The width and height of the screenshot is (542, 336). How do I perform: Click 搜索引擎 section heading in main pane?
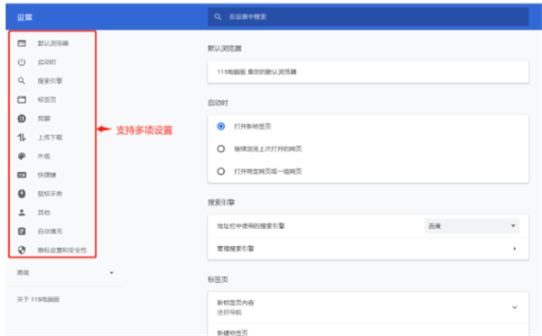click(x=221, y=203)
